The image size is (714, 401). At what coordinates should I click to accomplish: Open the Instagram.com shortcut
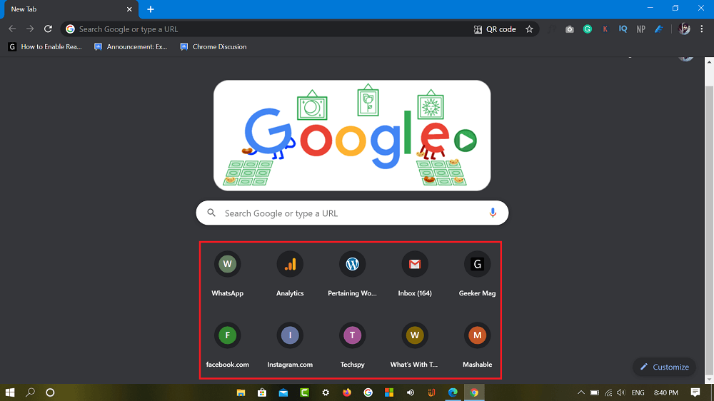click(x=290, y=345)
